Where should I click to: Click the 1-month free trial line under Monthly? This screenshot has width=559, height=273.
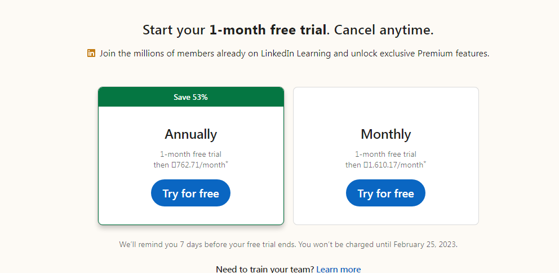(386, 155)
